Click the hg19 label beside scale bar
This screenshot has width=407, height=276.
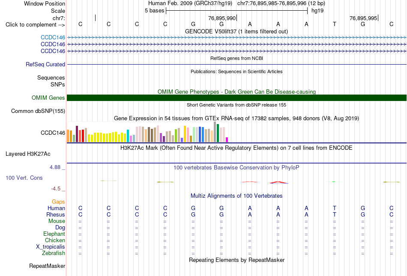[317, 11]
